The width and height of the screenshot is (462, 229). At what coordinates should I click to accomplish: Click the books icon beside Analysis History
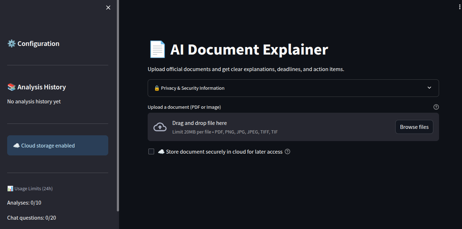coord(11,87)
